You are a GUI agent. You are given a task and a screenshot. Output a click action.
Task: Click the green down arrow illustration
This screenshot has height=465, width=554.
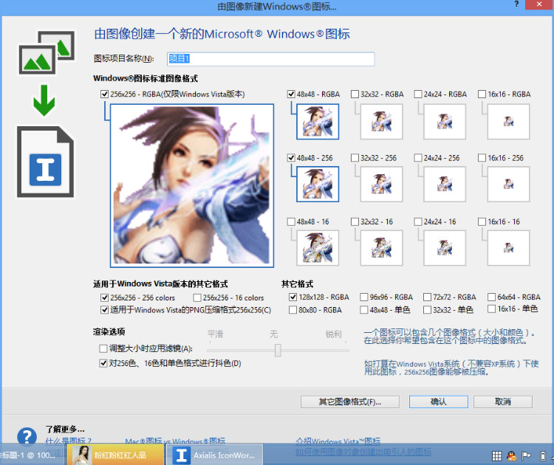(x=44, y=100)
